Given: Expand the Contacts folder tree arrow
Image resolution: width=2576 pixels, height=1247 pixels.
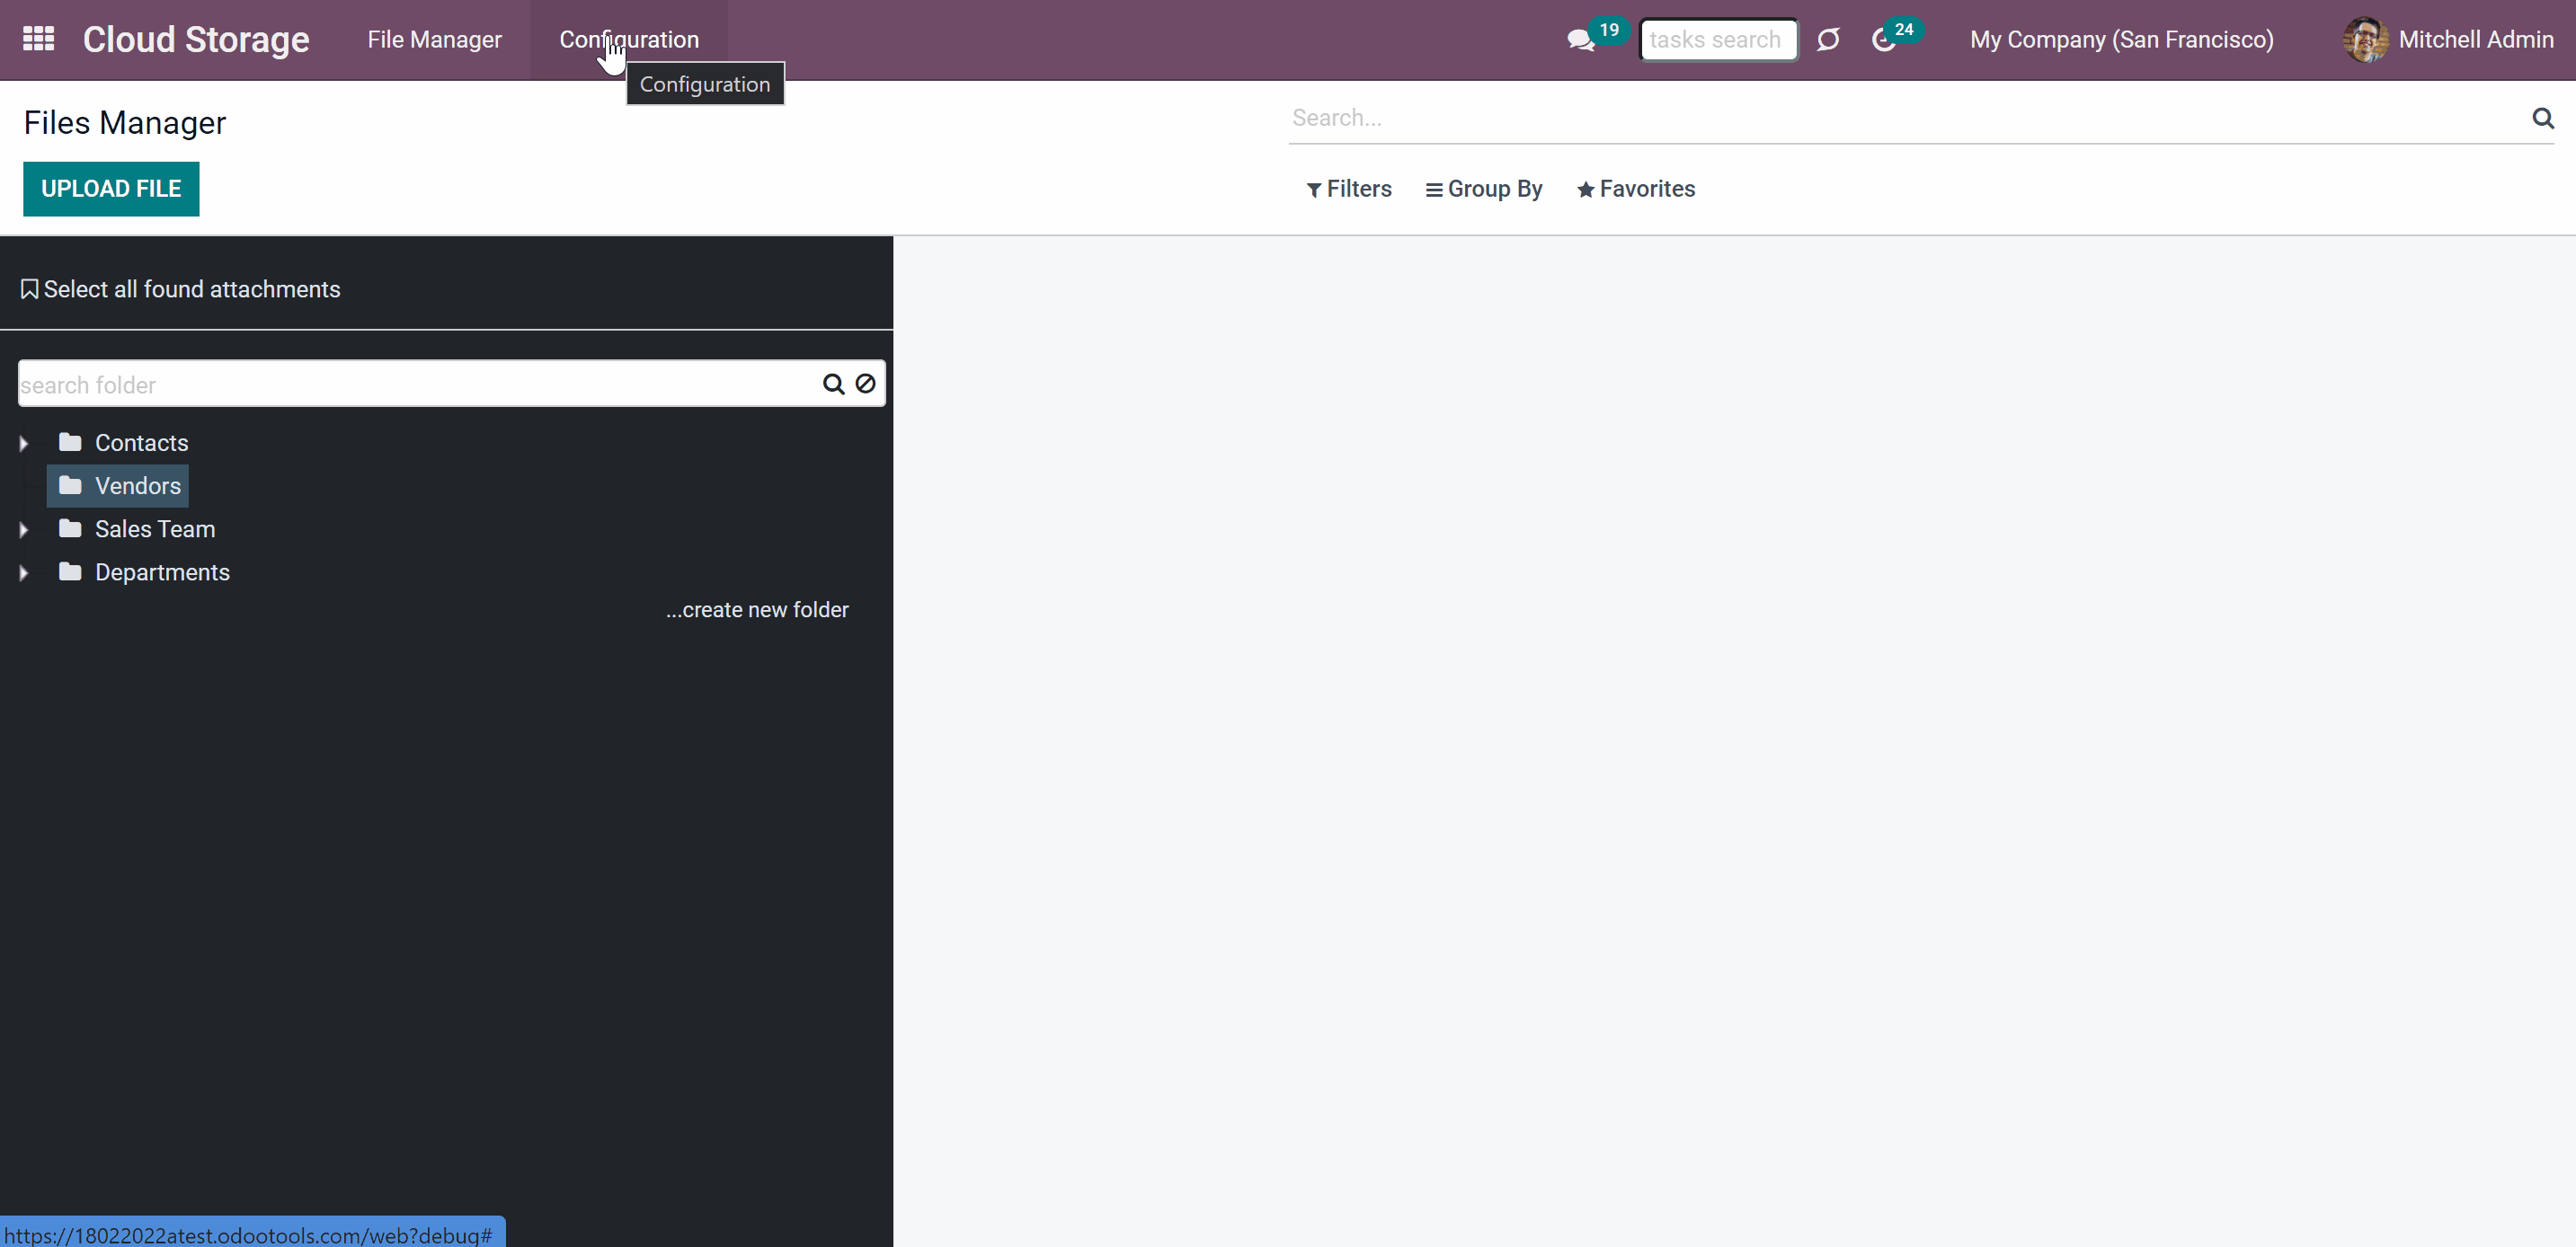Looking at the screenshot, I should coord(23,444).
